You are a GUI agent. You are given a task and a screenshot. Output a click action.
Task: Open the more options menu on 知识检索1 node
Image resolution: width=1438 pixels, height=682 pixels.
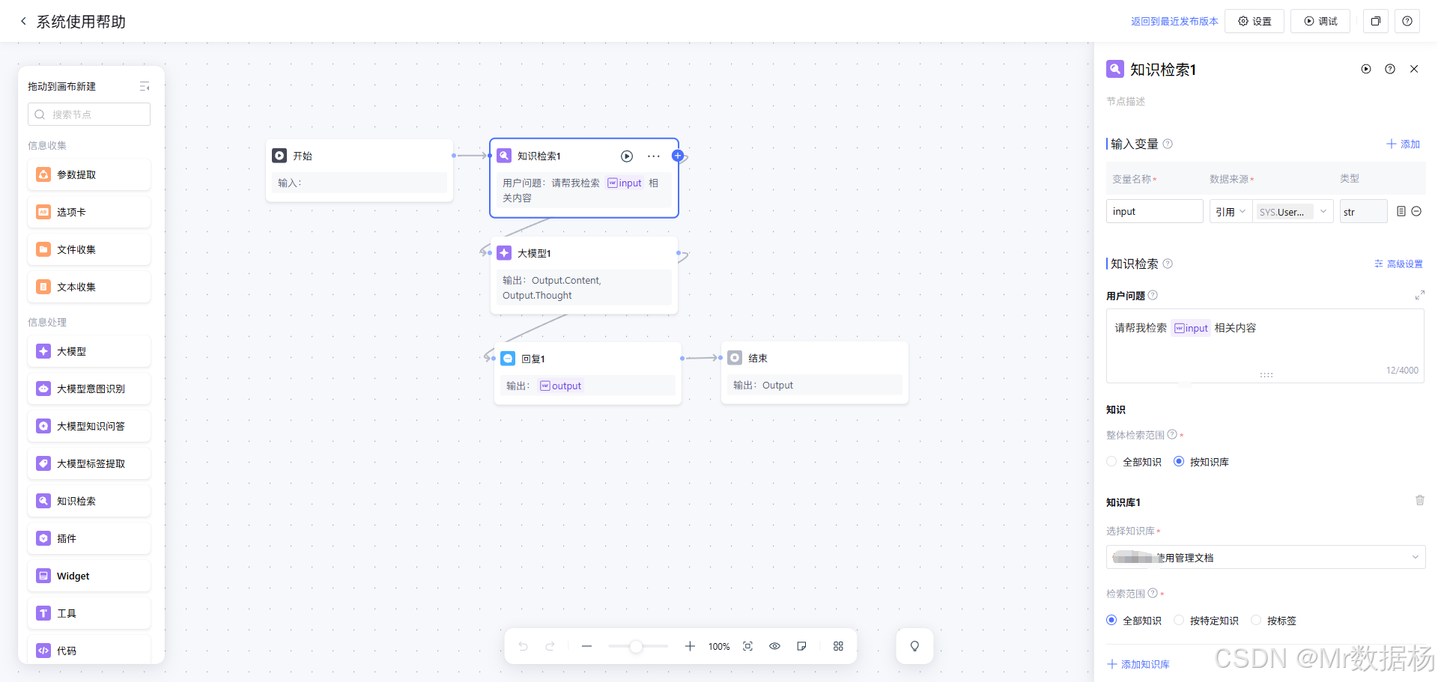tap(654, 156)
